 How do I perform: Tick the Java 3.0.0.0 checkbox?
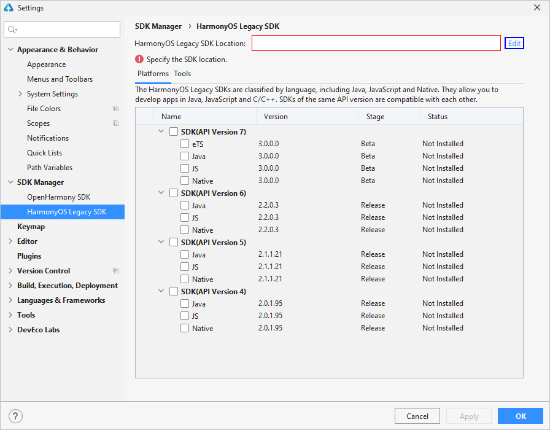tap(185, 156)
